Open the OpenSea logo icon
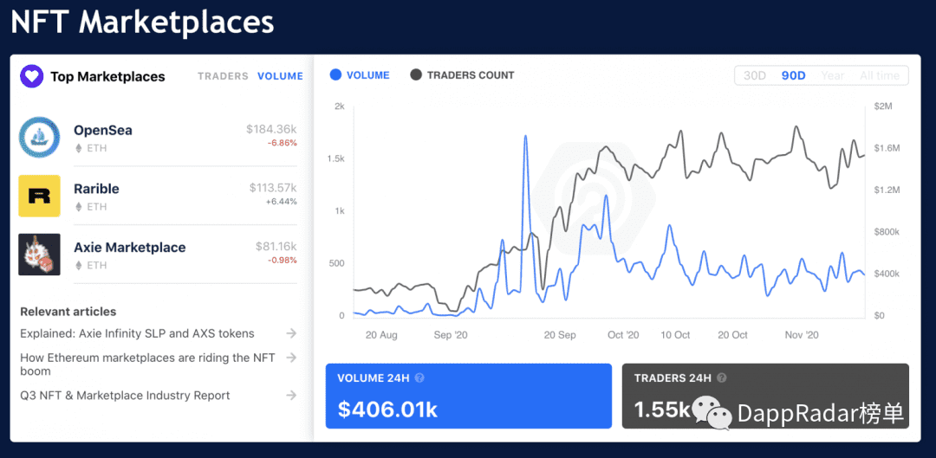The width and height of the screenshot is (936, 458). click(x=39, y=137)
